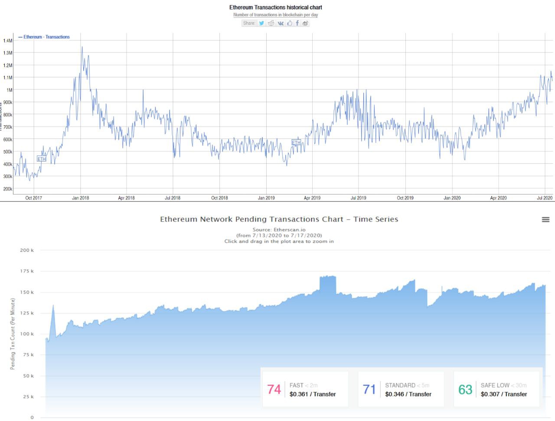Click the 'Oct 2017' x-axis label

point(34,198)
